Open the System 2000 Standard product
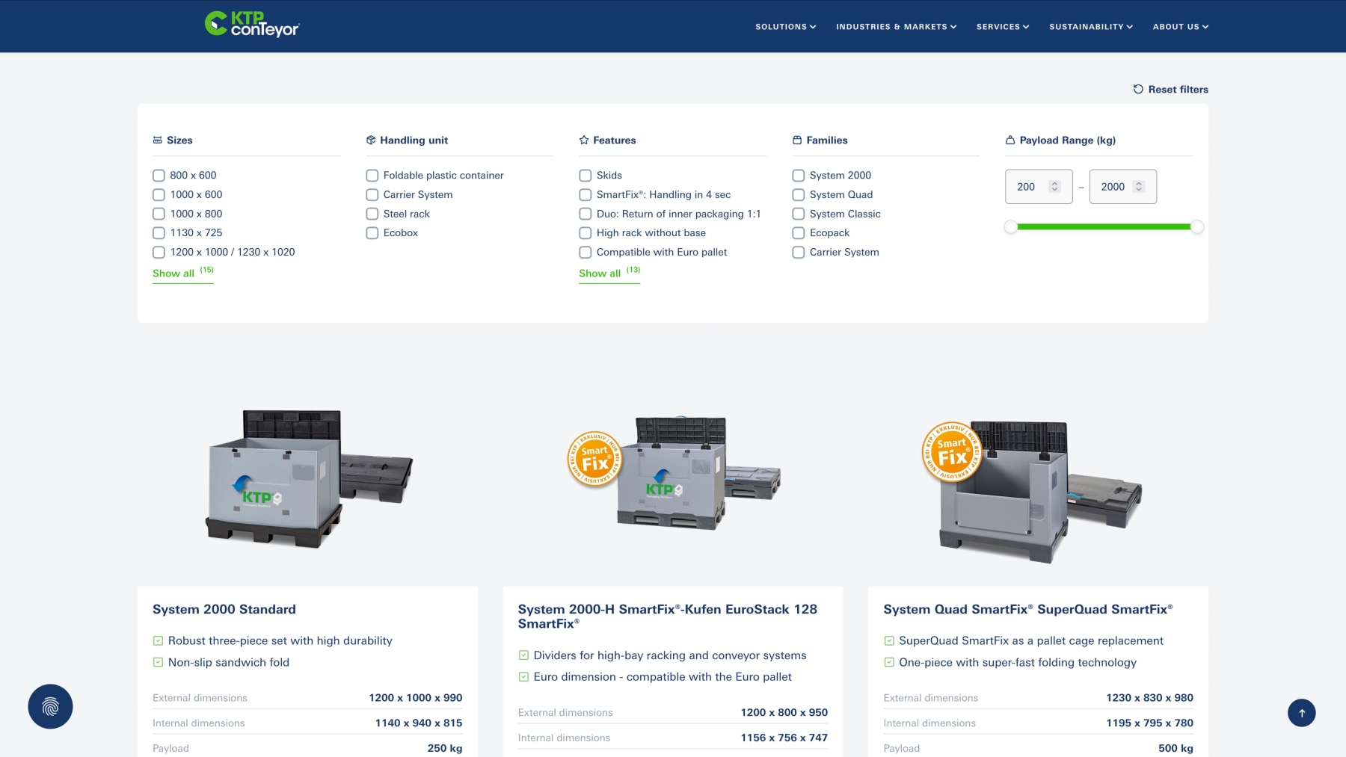Viewport: 1346px width, 757px height. tap(224, 609)
